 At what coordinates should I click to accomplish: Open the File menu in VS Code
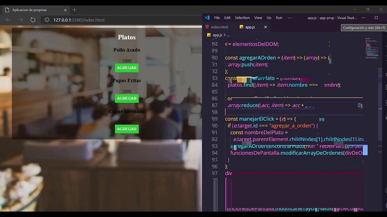click(x=217, y=18)
